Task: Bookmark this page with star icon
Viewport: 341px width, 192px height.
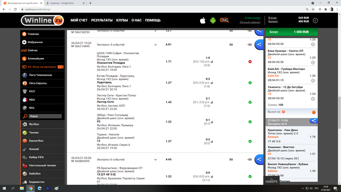Action: [x=313, y=9]
